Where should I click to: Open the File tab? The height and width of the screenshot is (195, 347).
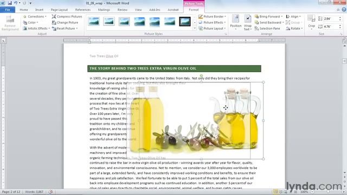point(8,10)
